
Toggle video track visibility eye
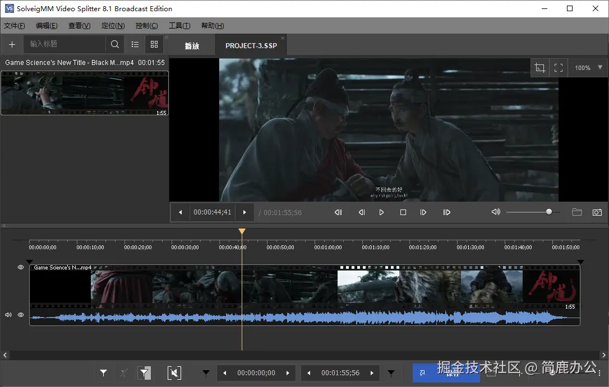point(21,267)
